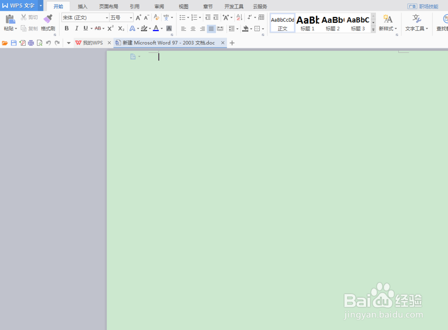
Task: Open the quick access toolbar customize arrow
Action: click(x=69, y=43)
